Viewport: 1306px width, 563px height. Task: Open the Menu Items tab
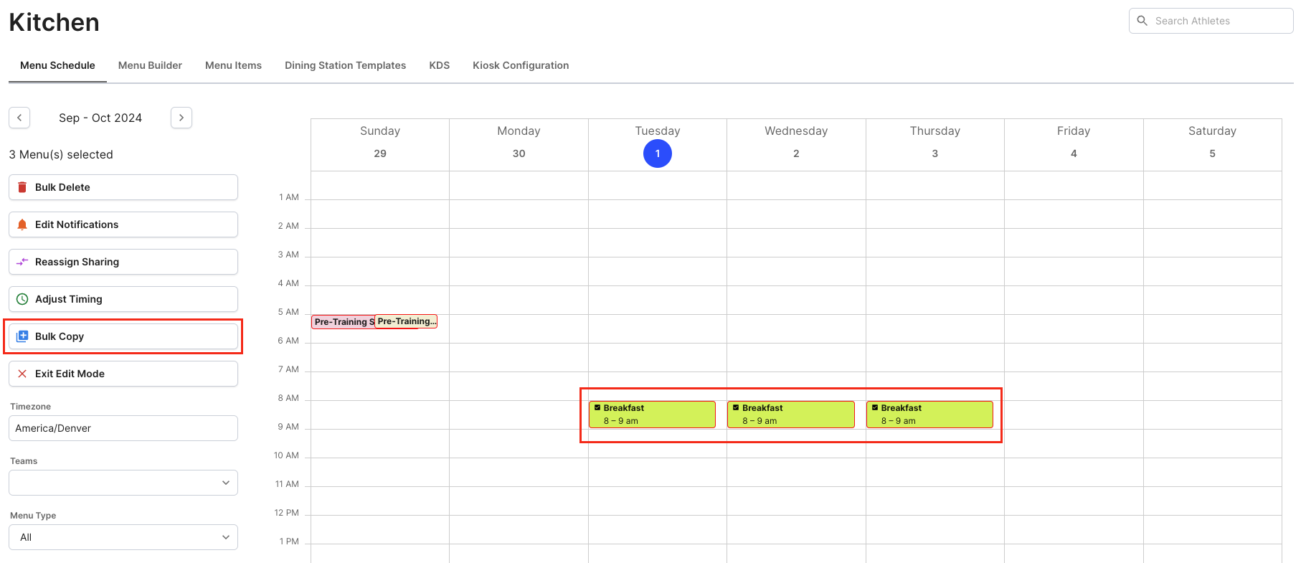pos(233,65)
